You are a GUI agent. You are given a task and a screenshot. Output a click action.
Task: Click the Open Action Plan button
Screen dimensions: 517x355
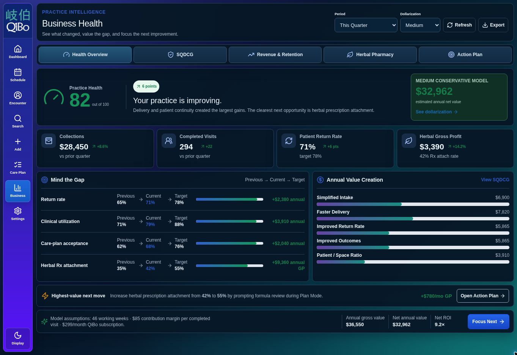483,296
